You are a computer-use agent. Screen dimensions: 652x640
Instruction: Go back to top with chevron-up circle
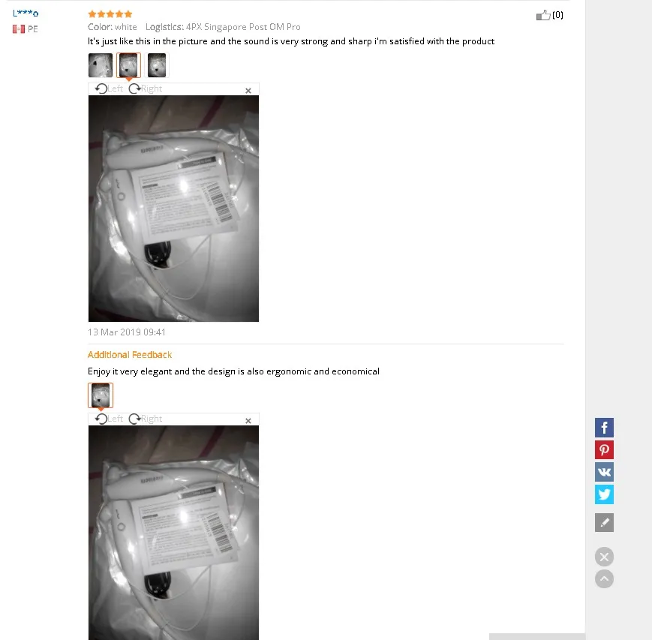click(x=604, y=579)
